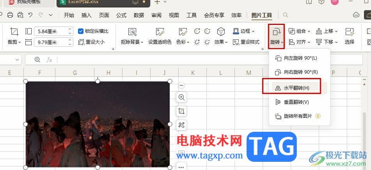Screen dimensions: 371x170
Task: Click the fx insert function icon
Action: pos(49,60)
